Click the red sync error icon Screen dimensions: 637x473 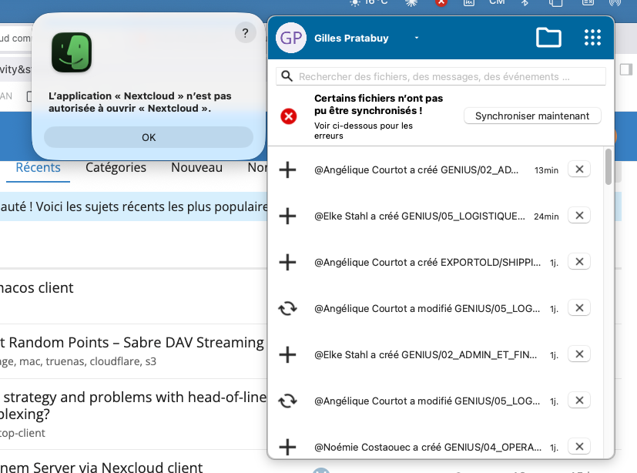coord(288,116)
